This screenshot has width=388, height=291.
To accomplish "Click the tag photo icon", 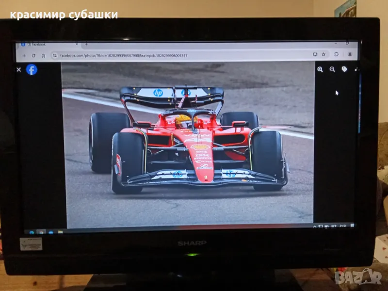I will [344, 69].
